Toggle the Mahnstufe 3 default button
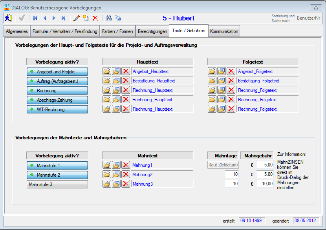 click(x=57, y=184)
